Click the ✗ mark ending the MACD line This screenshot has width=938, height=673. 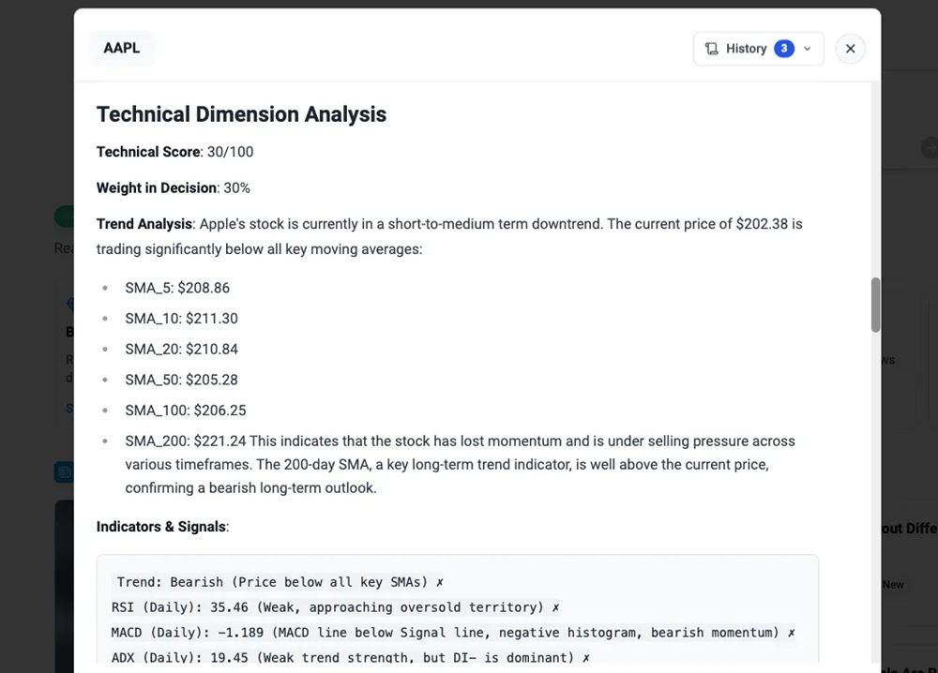point(791,633)
